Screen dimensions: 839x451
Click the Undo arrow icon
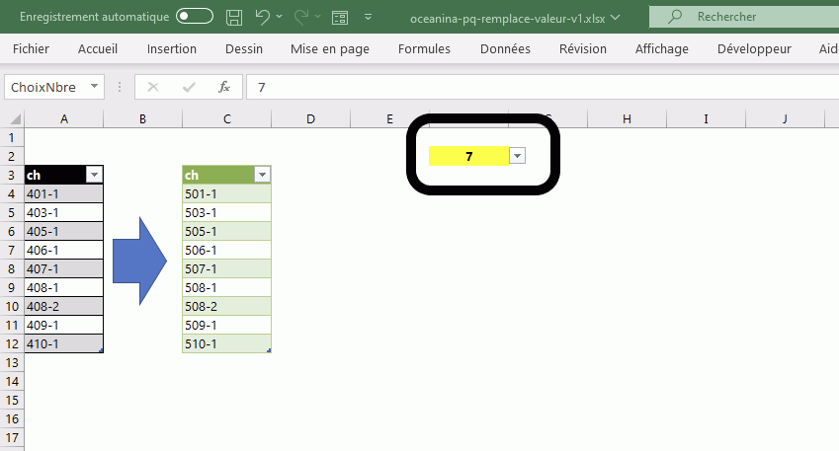tap(262, 17)
